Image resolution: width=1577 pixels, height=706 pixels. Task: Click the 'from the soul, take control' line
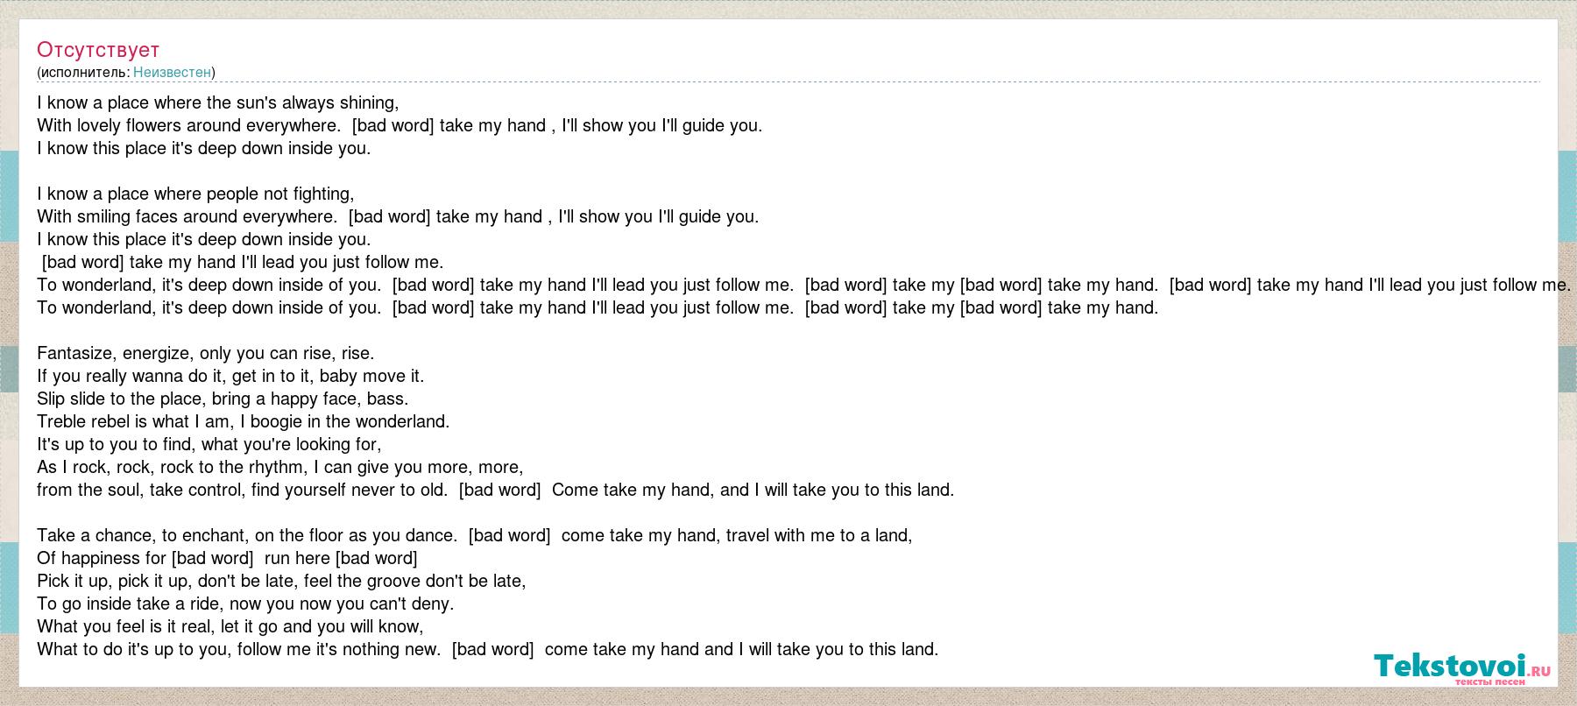click(496, 490)
